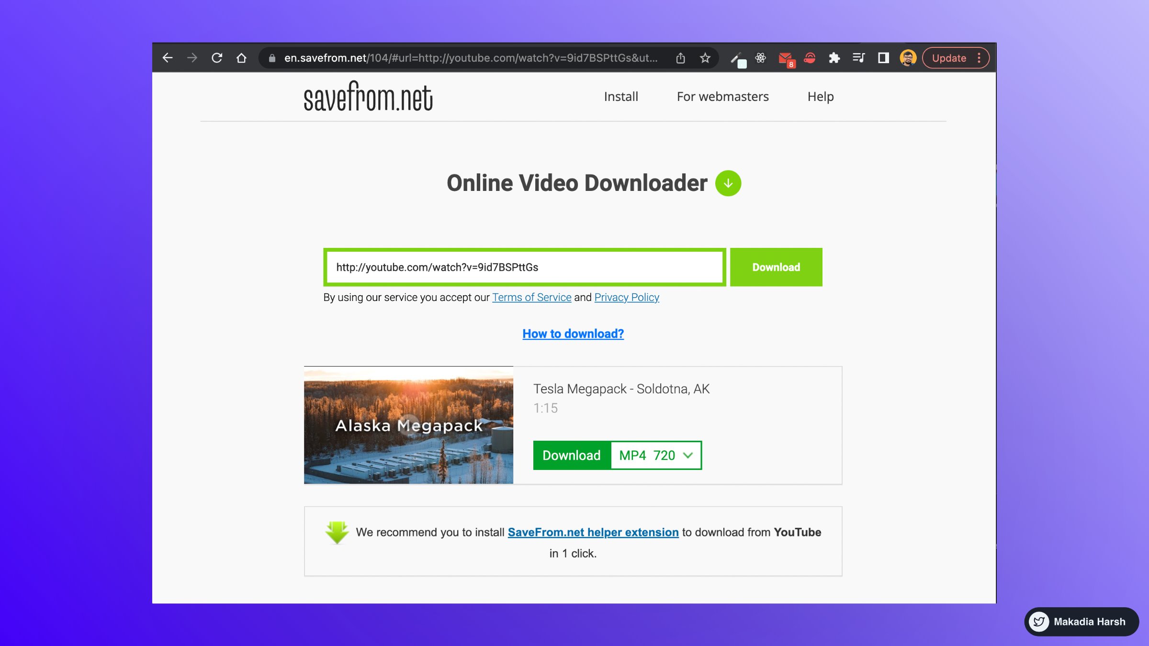The height and width of the screenshot is (646, 1149).
Task: Click the 1:15 video duration
Action: click(545, 408)
